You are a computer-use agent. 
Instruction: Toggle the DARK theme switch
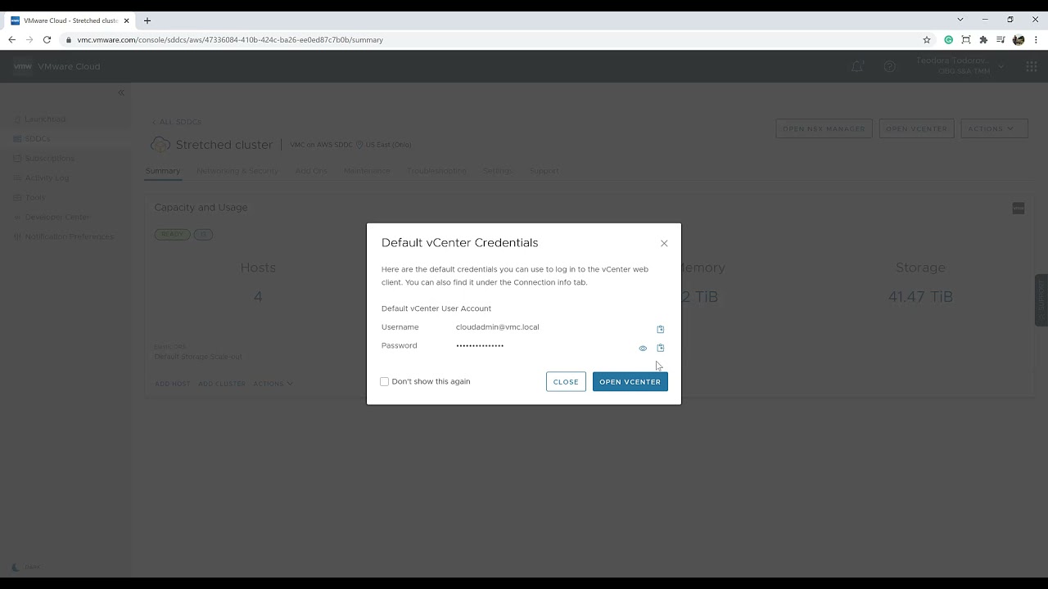tap(26, 567)
